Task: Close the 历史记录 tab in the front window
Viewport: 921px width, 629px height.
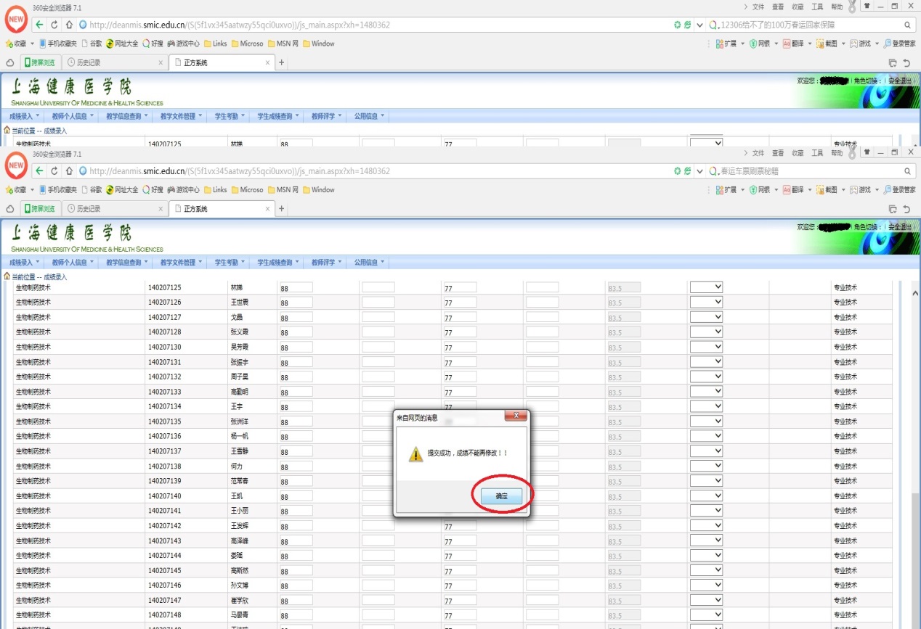Action: coord(161,209)
